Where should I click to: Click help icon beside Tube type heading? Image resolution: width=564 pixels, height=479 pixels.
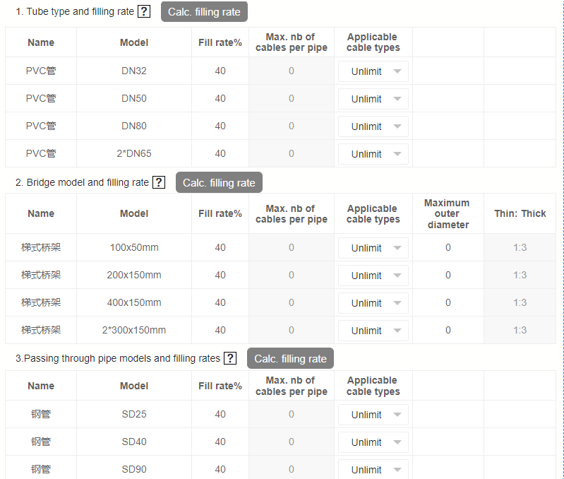[144, 11]
